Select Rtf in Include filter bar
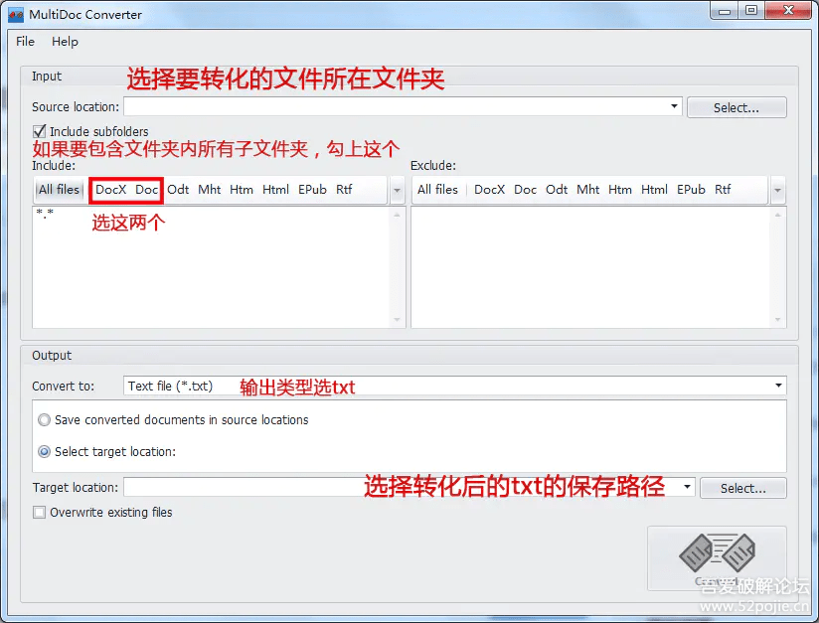Screen dimensions: 819x623 344,190
